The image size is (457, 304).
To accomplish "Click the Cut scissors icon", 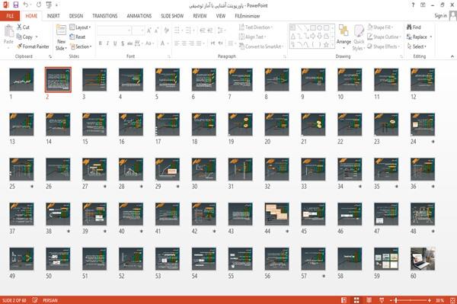I will [19, 27].
